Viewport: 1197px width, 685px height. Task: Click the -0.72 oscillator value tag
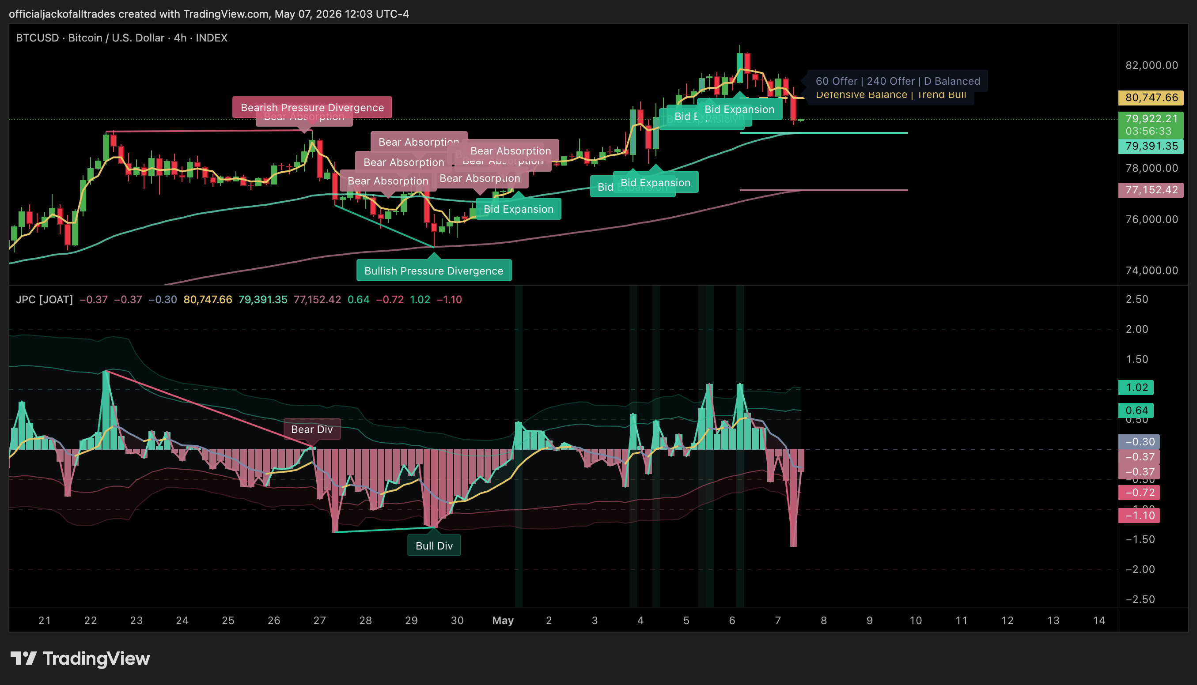point(1139,492)
